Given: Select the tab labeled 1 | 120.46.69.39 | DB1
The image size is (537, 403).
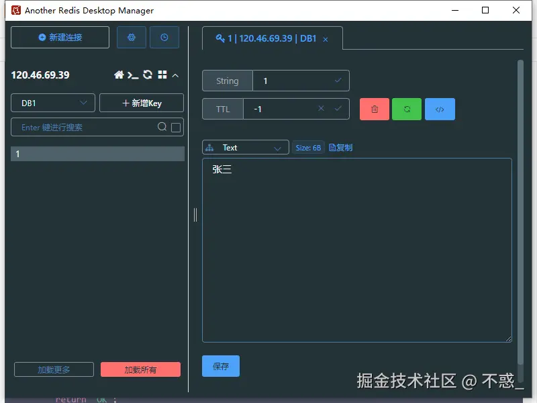Looking at the screenshot, I should point(272,40).
